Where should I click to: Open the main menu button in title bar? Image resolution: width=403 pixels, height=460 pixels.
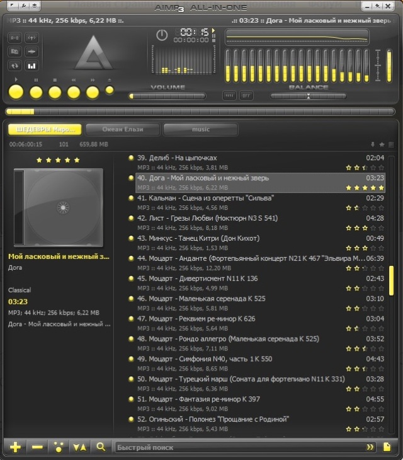coord(13,6)
